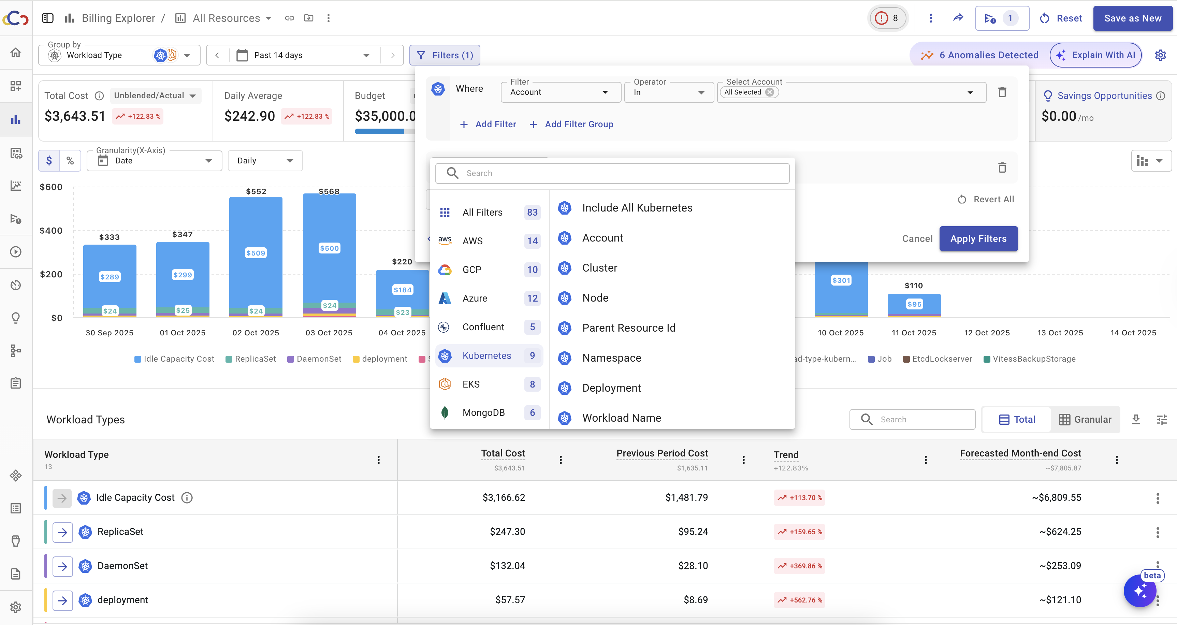Toggle the sidebar panel icon next to Billing Explorer
This screenshot has width=1177, height=625.
47,18
